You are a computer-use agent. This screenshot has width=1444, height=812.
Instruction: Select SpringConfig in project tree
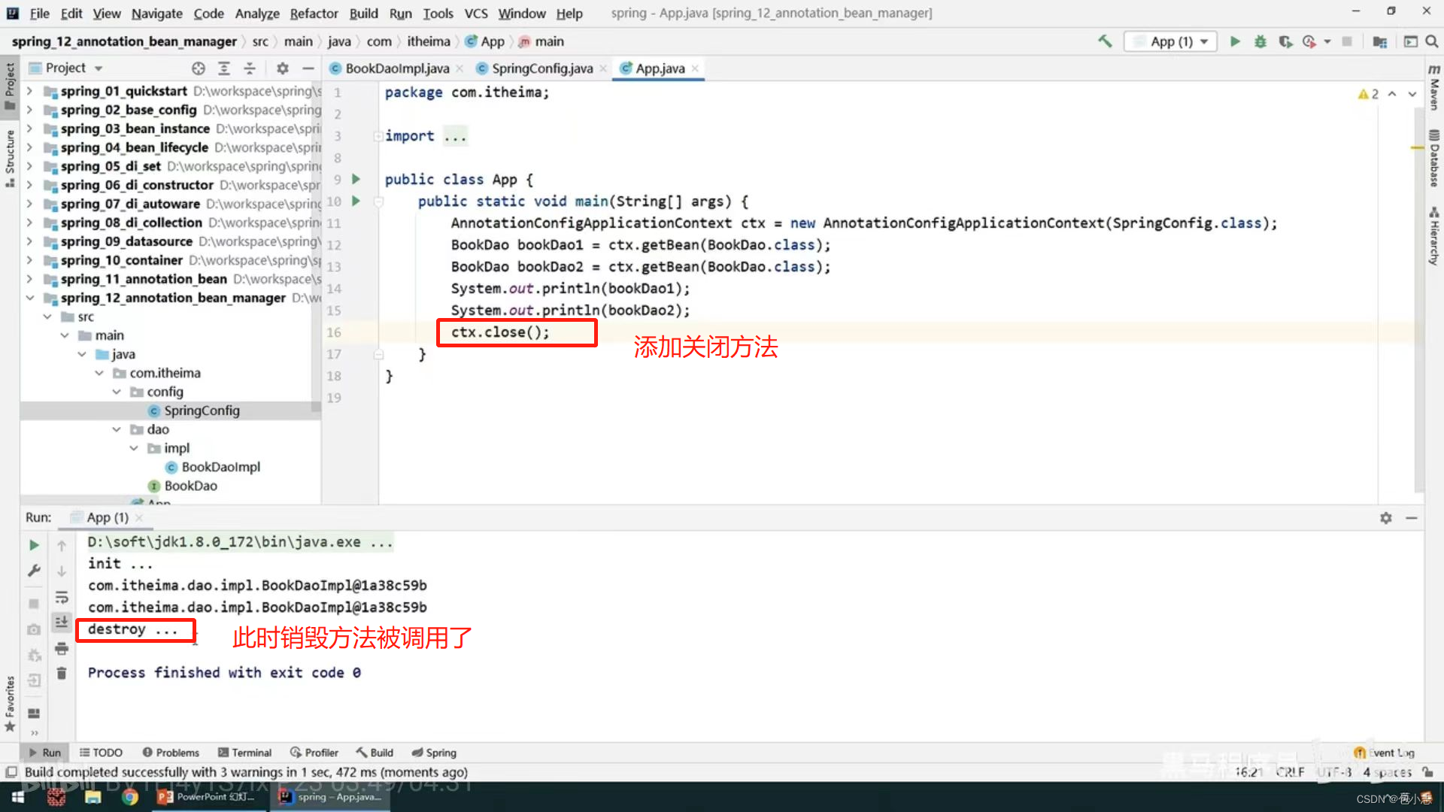(x=202, y=411)
